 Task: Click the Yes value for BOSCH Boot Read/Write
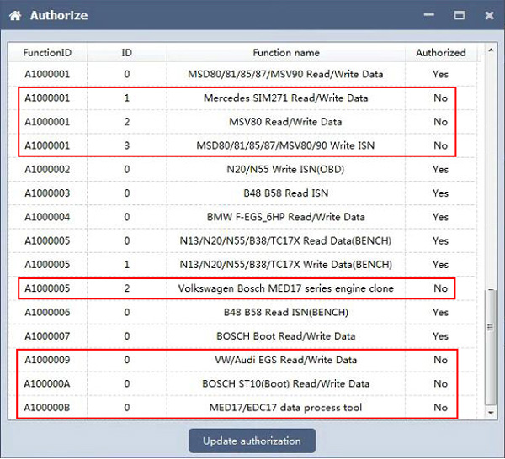tap(440, 336)
